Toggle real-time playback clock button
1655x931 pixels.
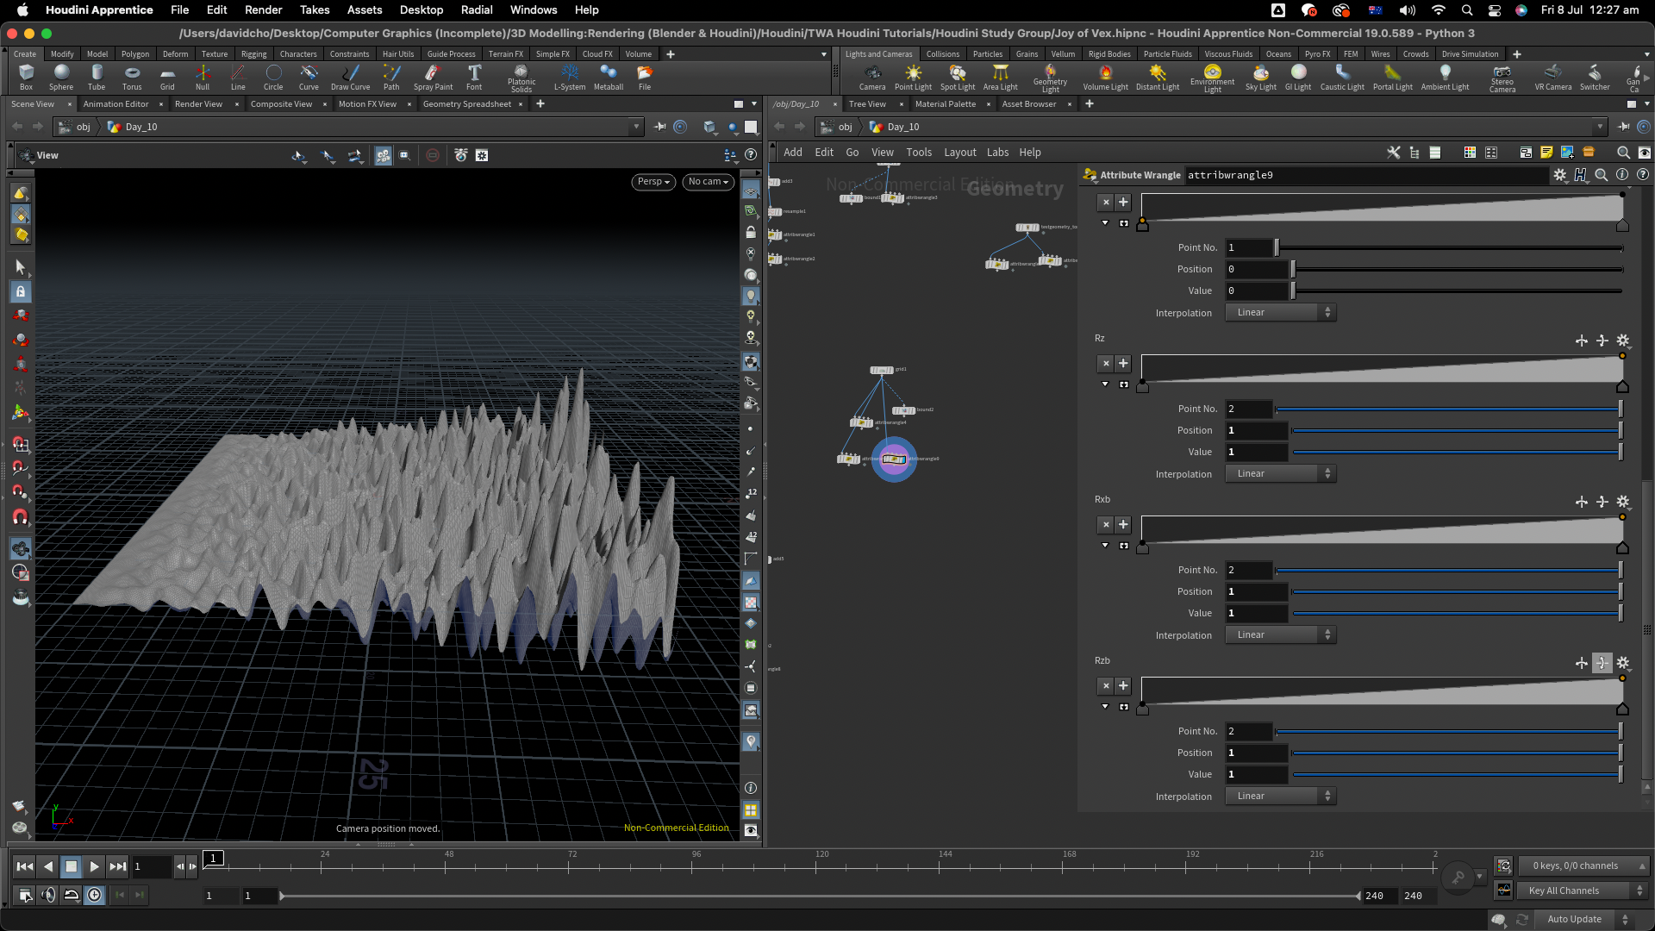tap(94, 895)
